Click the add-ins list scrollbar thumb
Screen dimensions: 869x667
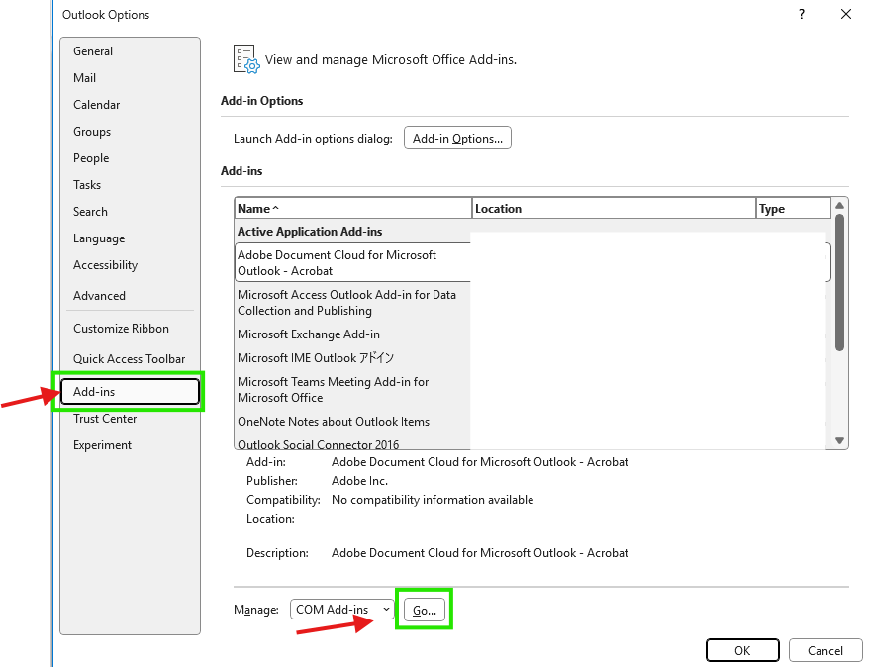(x=839, y=282)
